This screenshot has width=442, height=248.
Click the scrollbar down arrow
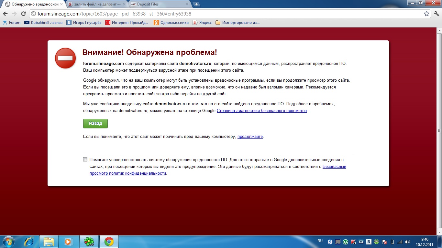coord(439,232)
